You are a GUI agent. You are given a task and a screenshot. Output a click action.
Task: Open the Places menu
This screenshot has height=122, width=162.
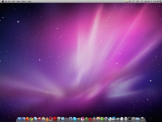pos(24,2)
